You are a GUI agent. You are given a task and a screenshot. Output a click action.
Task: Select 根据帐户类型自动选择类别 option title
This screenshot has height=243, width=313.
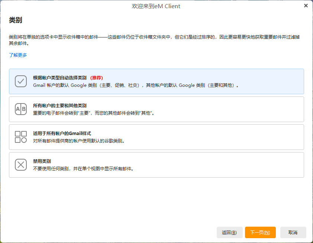[60, 78]
